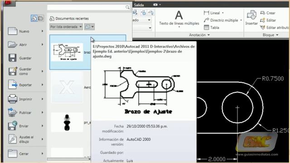Select the Guardar menu entry label

tap(25, 58)
